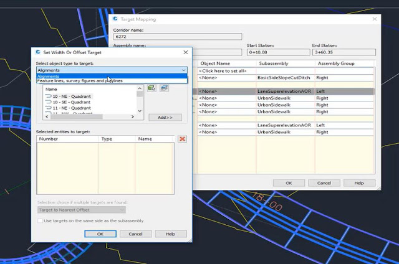The height and width of the screenshot is (264, 399).
Task: Click the red X delete-entity icon
Action: click(x=182, y=139)
